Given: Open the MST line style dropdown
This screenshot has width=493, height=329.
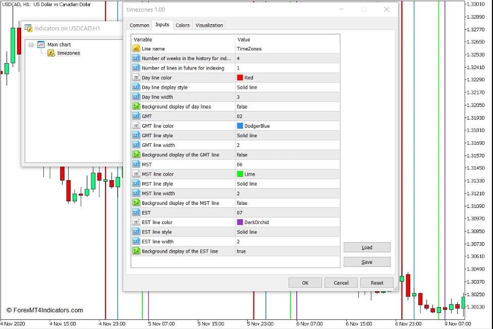Looking at the screenshot, I should coord(287,184).
